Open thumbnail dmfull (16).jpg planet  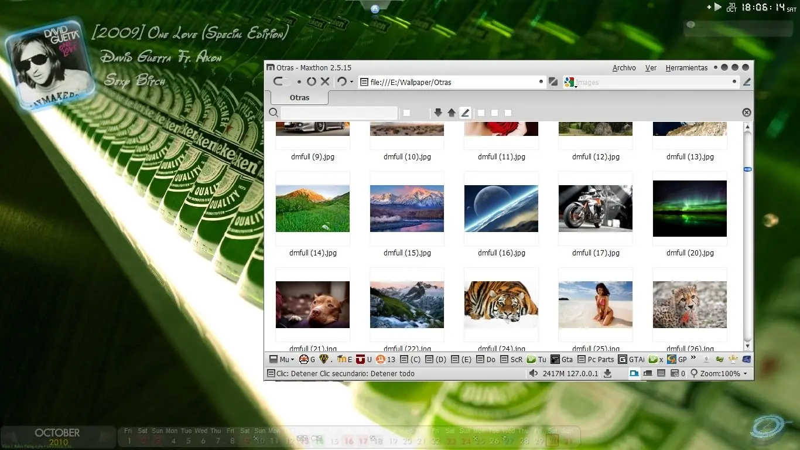tap(501, 209)
